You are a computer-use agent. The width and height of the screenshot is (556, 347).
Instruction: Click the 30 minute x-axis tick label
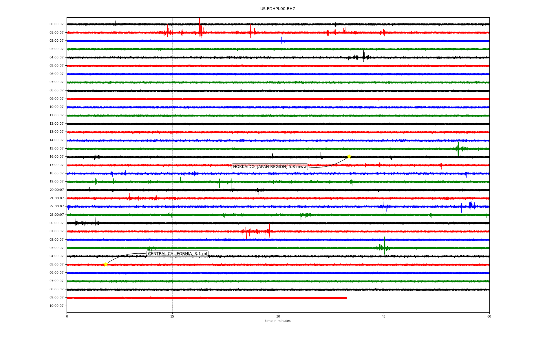(278, 317)
